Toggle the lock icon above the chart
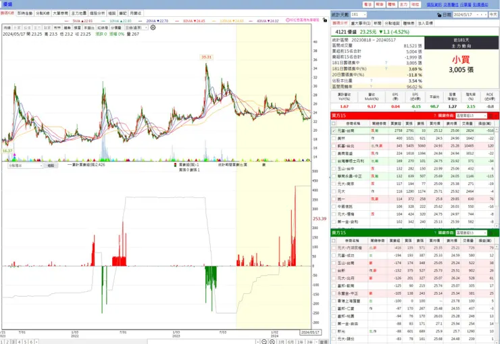 pyautogui.click(x=324, y=20)
